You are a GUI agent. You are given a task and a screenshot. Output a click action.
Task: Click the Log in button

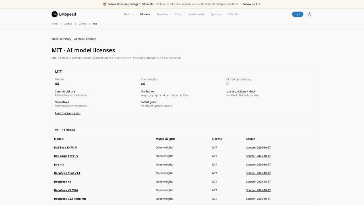(297, 14)
